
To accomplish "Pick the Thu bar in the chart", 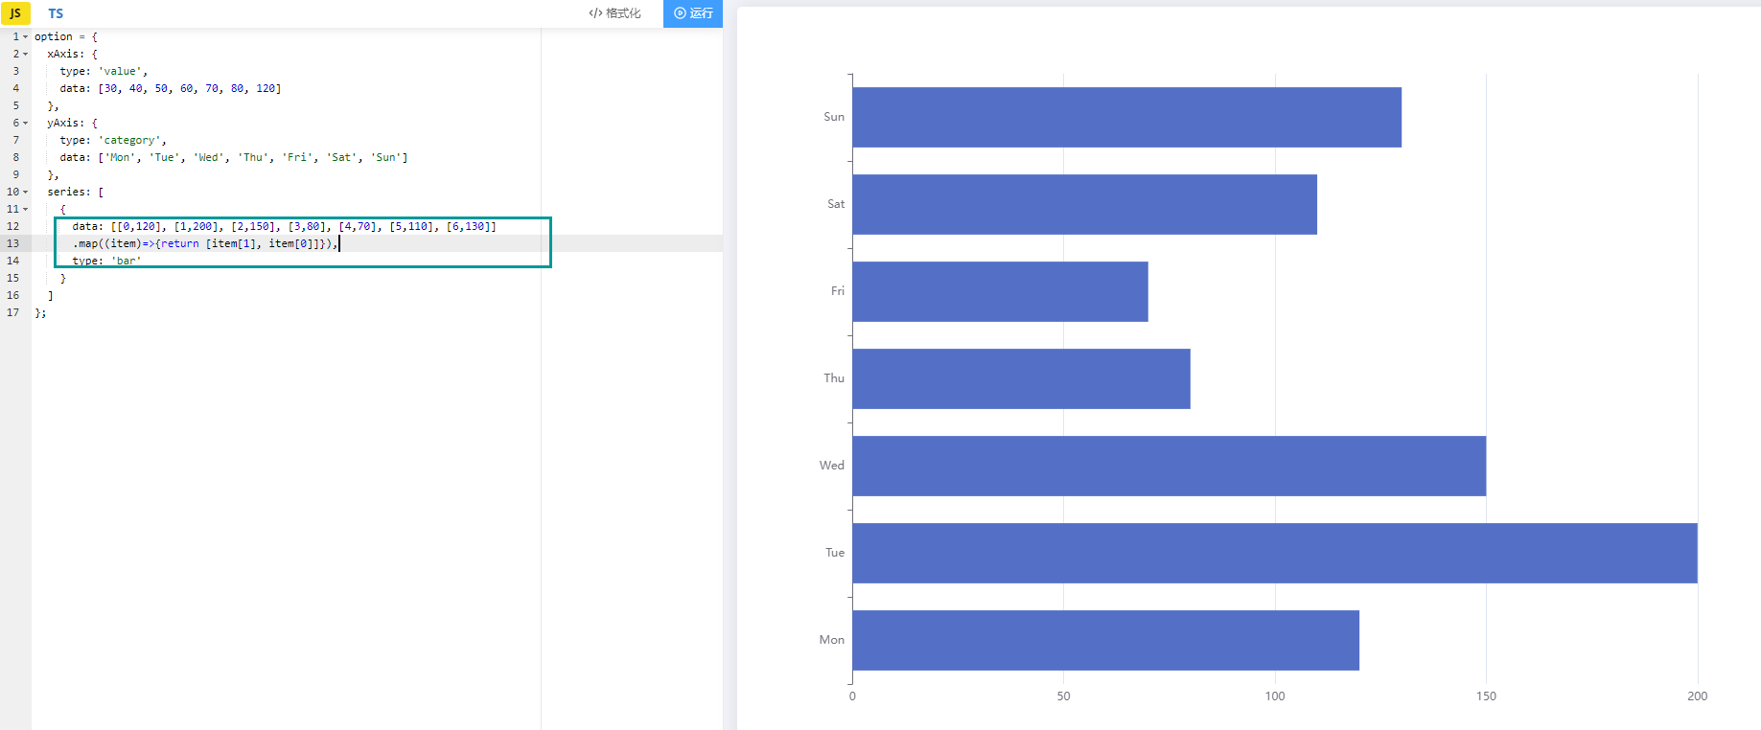I will coord(1020,378).
